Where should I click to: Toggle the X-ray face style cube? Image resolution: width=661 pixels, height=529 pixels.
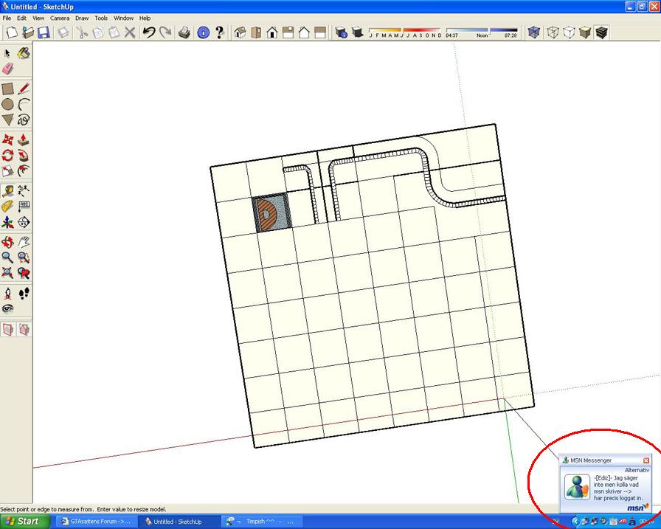(533, 32)
